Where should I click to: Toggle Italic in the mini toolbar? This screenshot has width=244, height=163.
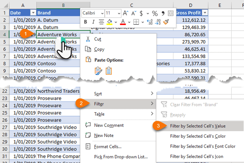click(x=93, y=22)
